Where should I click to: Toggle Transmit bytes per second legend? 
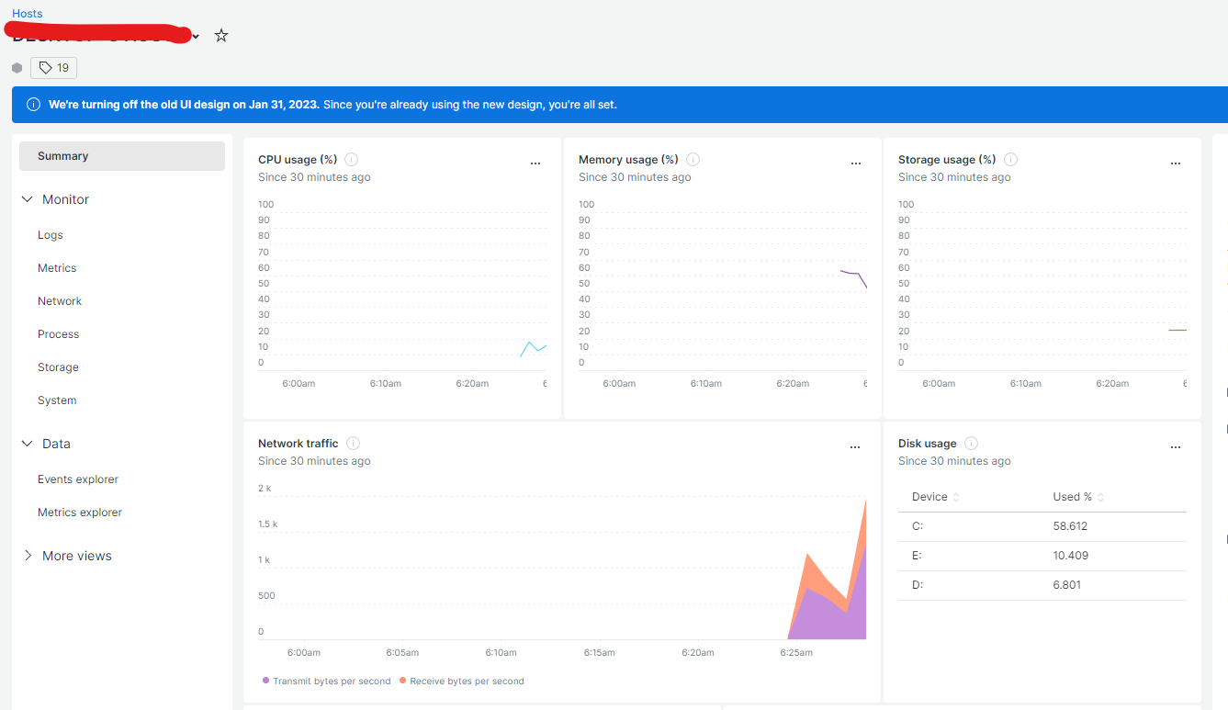point(326,682)
